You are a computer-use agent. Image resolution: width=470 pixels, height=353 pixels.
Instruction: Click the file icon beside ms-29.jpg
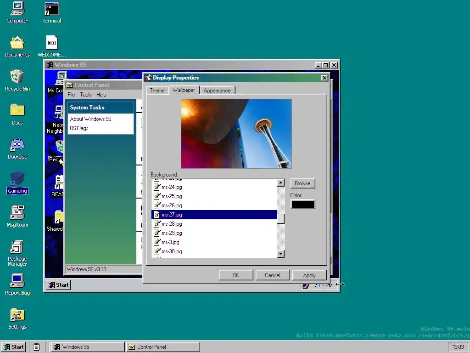coord(157,233)
